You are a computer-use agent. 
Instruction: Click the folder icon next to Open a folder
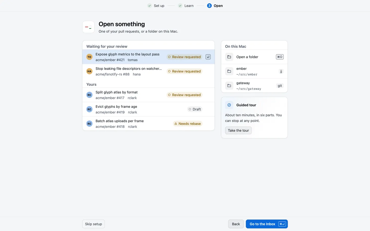coord(229,57)
